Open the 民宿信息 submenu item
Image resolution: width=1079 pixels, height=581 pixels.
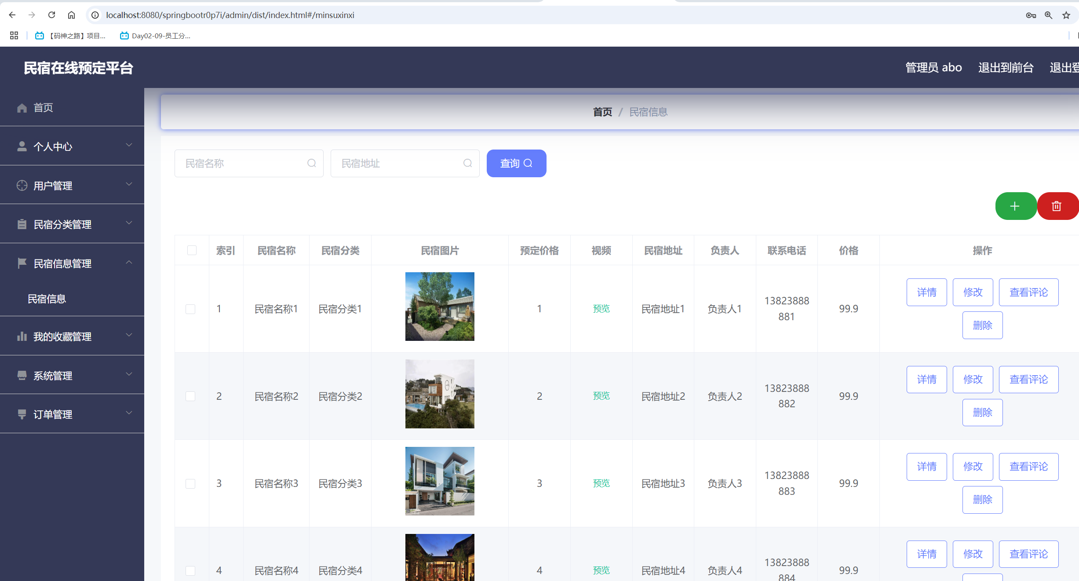[x=47, y=299]
